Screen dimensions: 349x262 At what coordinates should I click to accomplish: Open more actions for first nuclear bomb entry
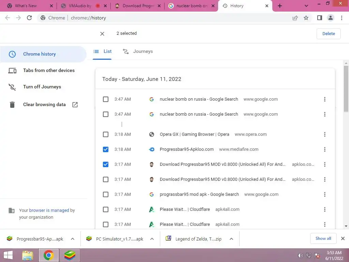click(x=325, y=99)
